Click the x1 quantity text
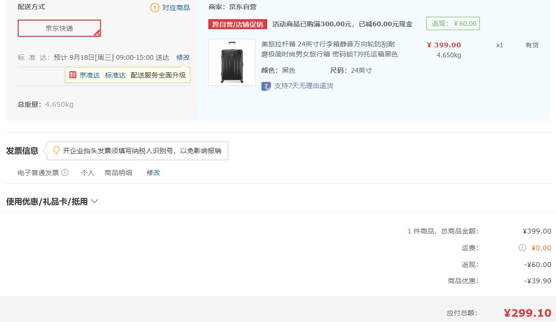The width and height of the screenshot is (556, 322). [499, 45]
